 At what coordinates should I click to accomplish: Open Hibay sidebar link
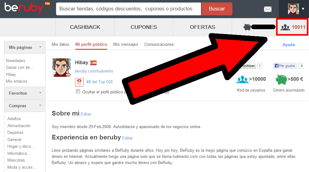(x=11, y=75)
